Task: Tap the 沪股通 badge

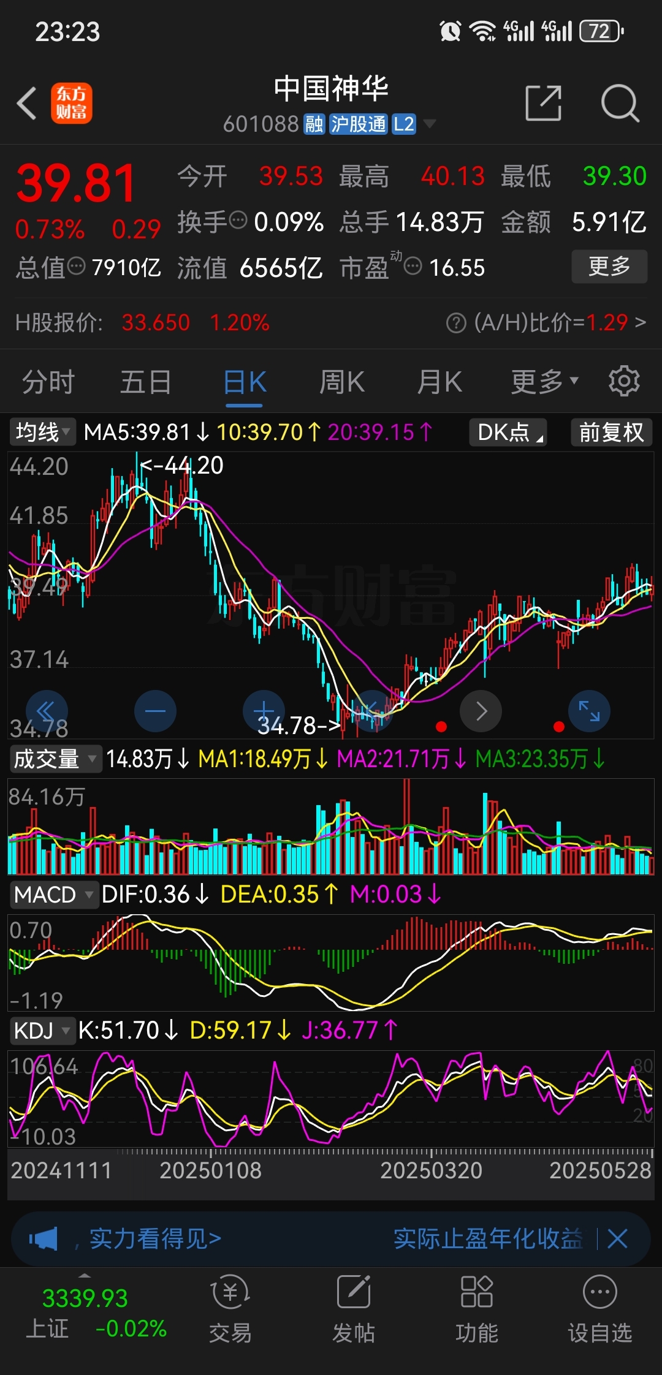Action: tap(359, 124)
